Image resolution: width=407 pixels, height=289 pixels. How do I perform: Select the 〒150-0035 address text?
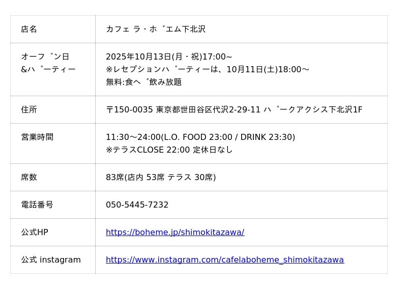pos(234,109)
